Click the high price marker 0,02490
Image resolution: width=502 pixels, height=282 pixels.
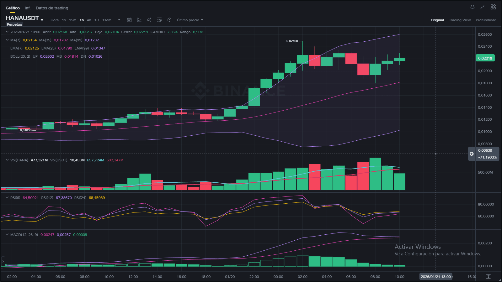(292, 41)
